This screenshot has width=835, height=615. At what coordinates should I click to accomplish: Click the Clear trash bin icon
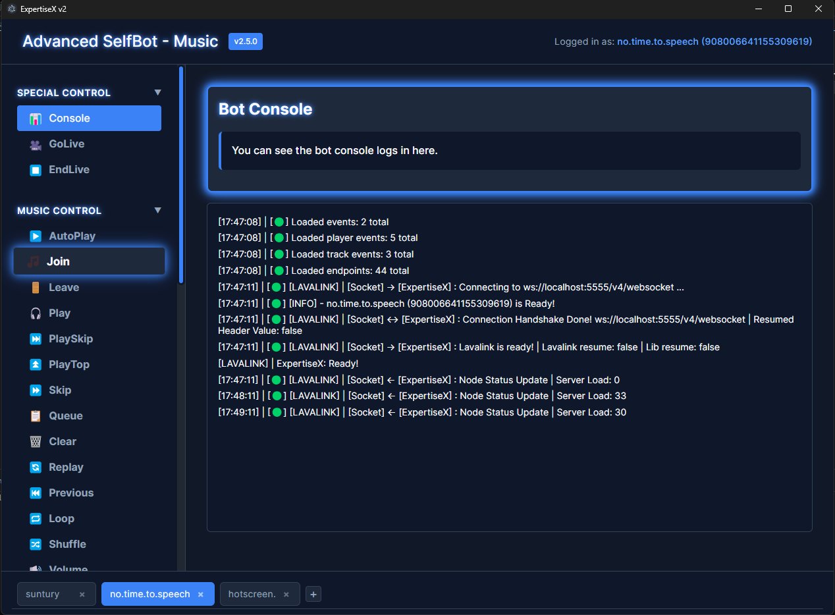(x=36, y=442)
